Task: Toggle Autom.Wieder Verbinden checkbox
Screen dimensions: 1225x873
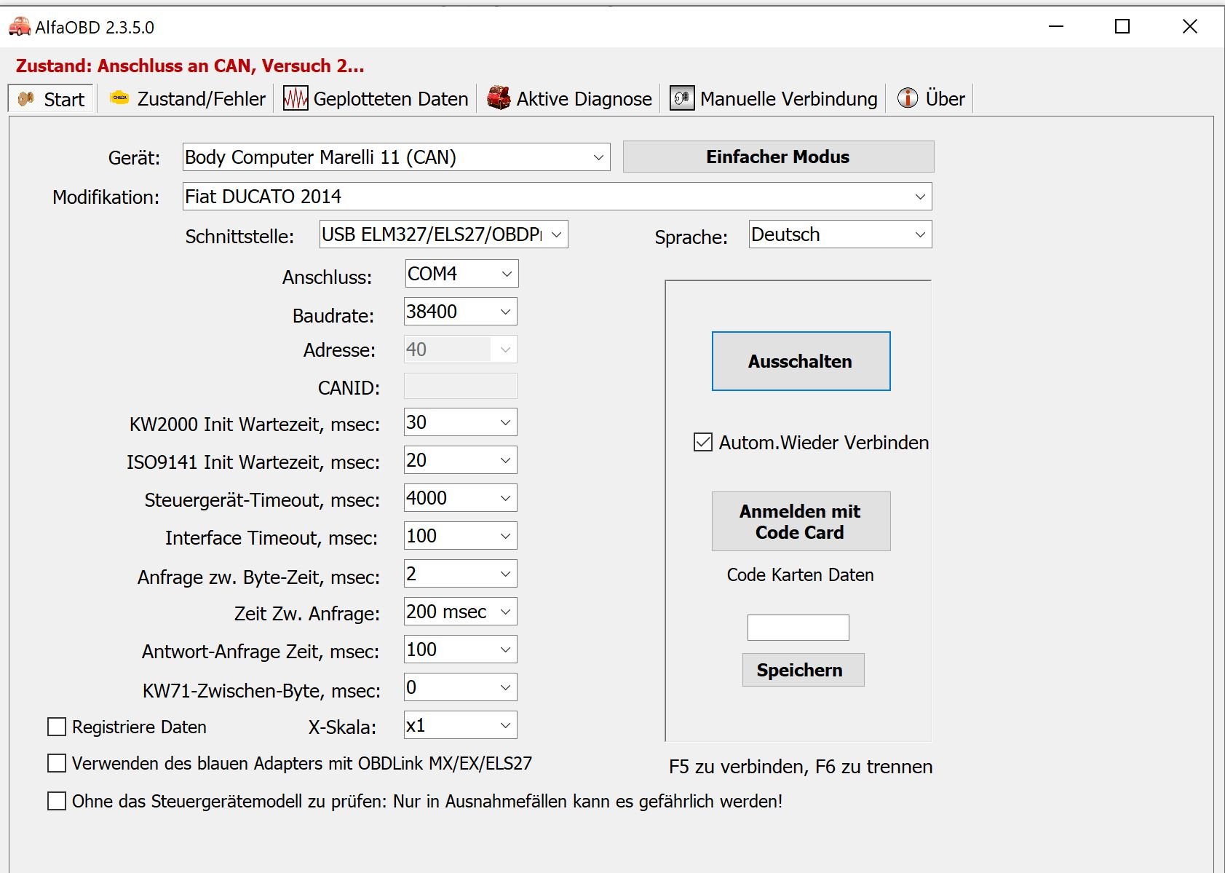Action: (x=702, y=442)
